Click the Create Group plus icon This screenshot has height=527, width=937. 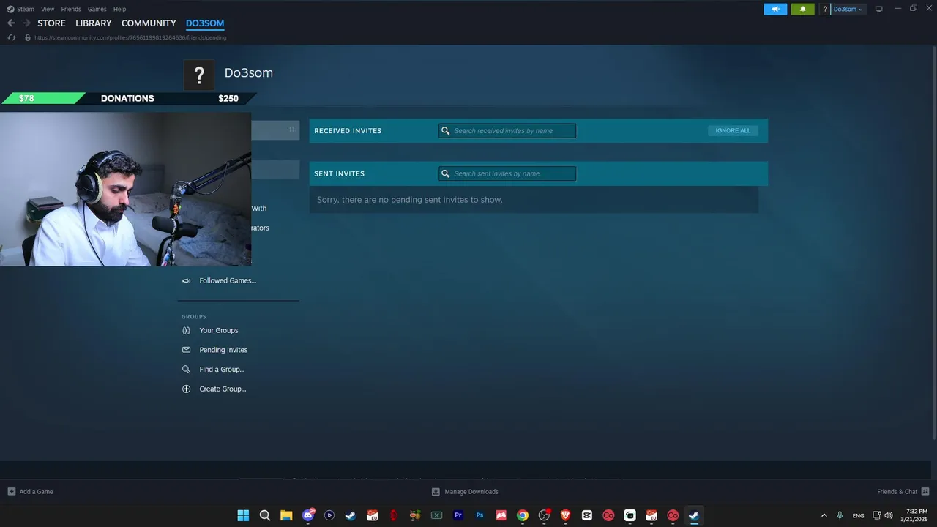click(x=186, y=389)
